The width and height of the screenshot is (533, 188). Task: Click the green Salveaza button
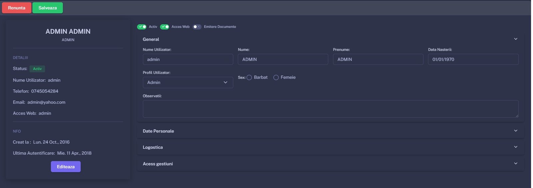[47, 8]
